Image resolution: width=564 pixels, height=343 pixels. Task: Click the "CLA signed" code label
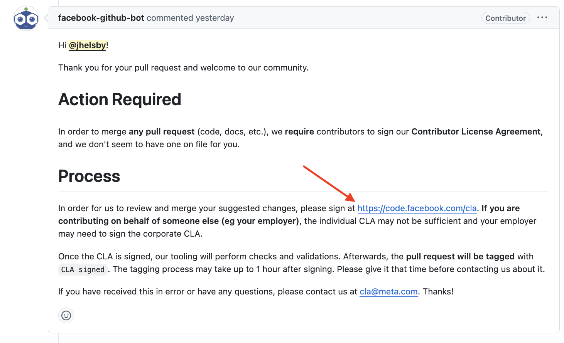point(83,269)
